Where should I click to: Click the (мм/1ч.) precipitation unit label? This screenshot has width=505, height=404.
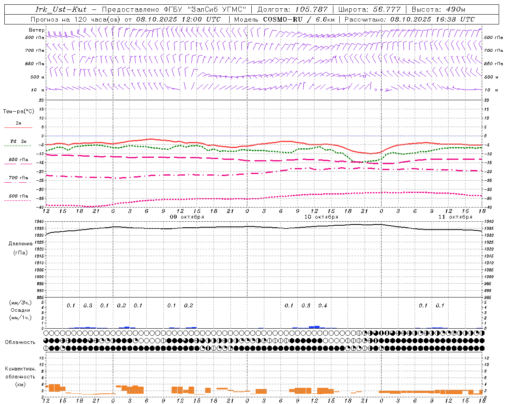[21, 318]
